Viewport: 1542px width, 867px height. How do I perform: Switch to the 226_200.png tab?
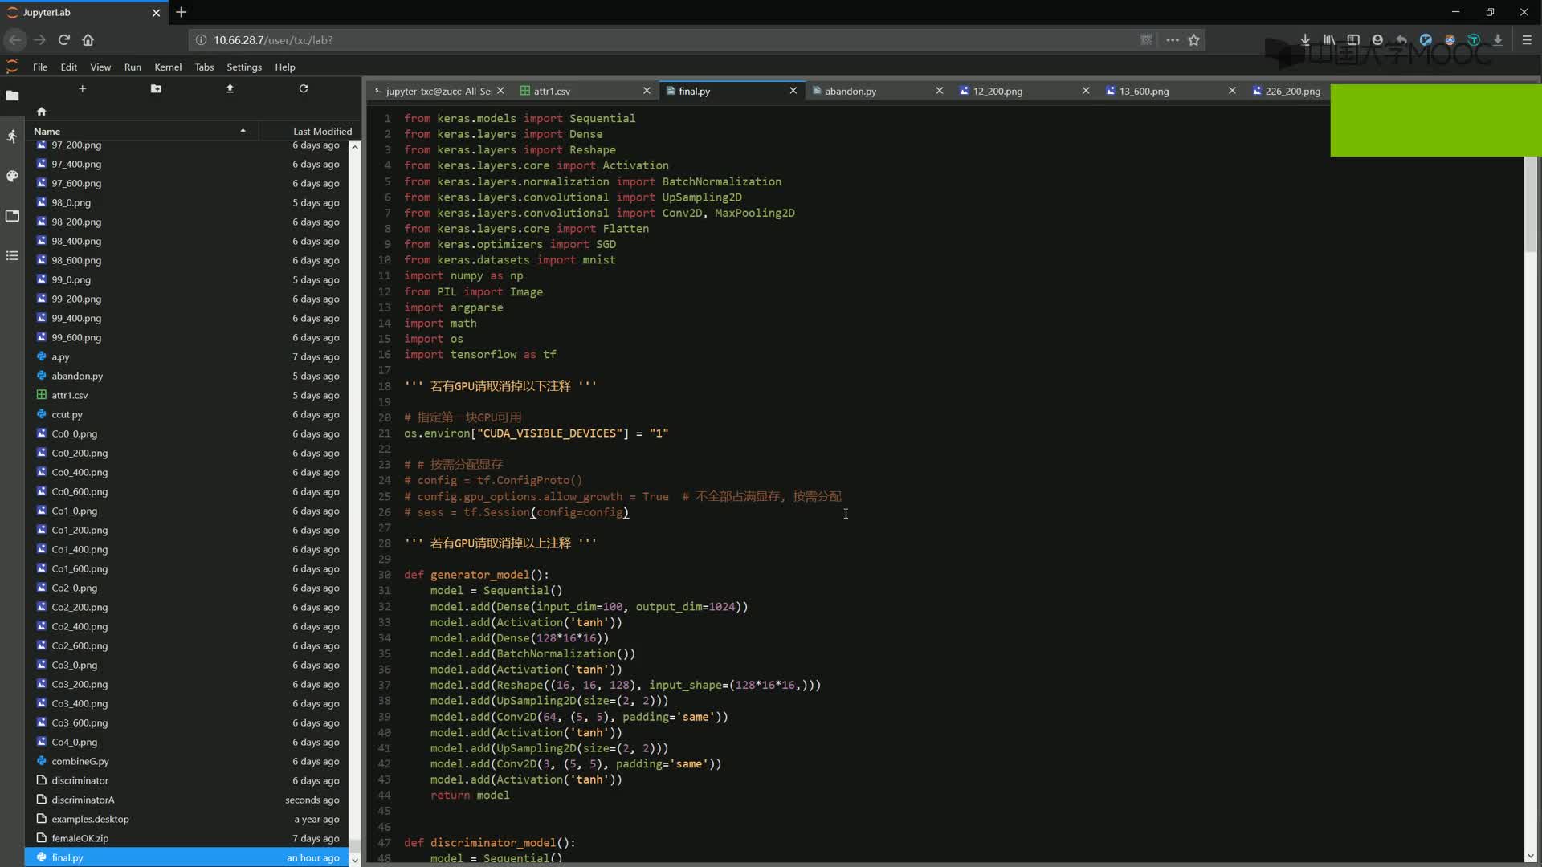1287,91
